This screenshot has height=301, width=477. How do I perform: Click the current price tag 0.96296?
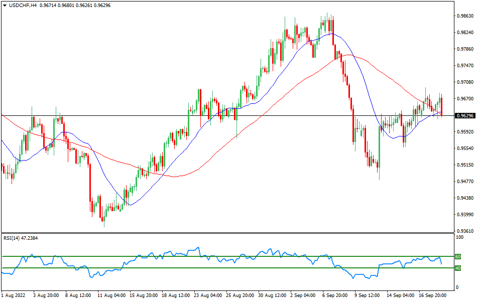pos(465,116)
